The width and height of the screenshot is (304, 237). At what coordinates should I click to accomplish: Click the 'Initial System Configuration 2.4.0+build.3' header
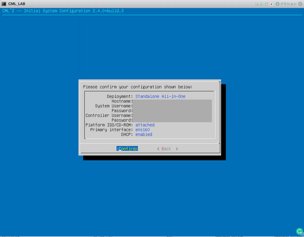tap(74, 11)
